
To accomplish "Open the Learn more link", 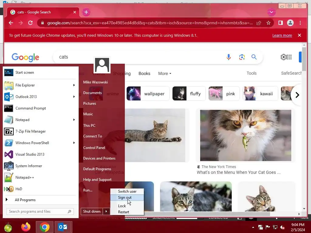I will click(x=282, y=35).
